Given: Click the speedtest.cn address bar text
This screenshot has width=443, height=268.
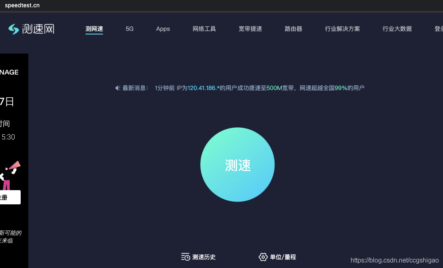Looking at the screenshot, I should point(22,5).
